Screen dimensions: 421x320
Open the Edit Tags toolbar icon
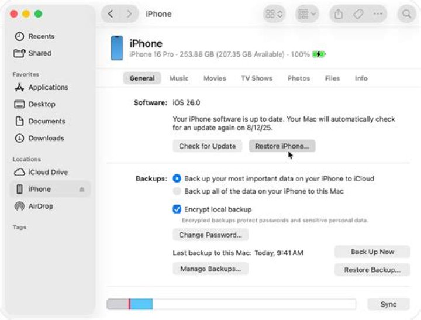click(x=358, y=13)
